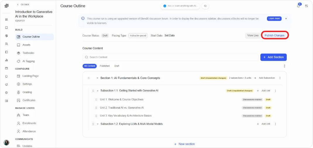Image resolution: width=313 pixels, height=148 pixels.
Task: Click the Publish Changes button
Action: (x=274, y=36)
